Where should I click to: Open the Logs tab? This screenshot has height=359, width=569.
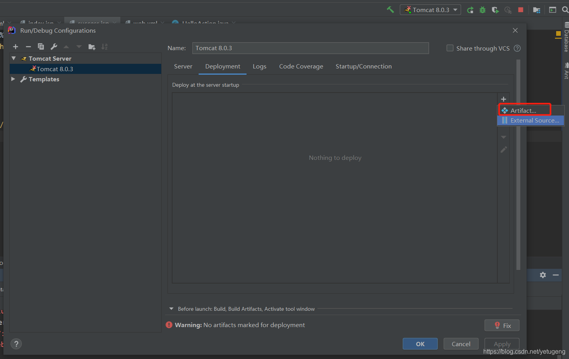(x=259, y=67)
